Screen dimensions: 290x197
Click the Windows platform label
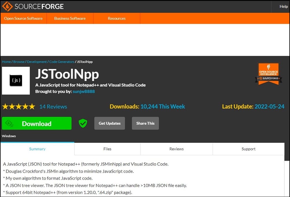(x=9, y=136)
